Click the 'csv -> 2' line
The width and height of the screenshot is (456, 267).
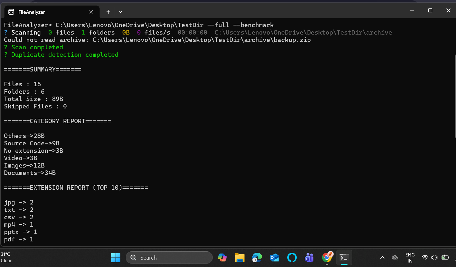coord(19,217)
